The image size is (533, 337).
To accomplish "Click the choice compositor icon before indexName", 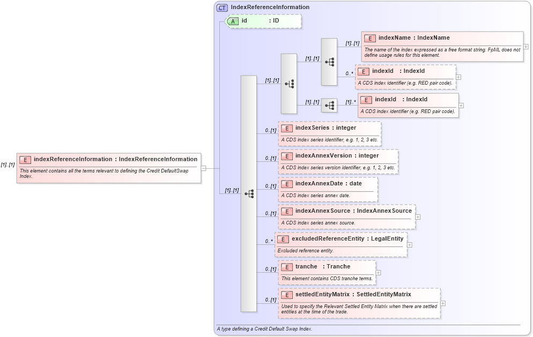I will tap(288, 83).
